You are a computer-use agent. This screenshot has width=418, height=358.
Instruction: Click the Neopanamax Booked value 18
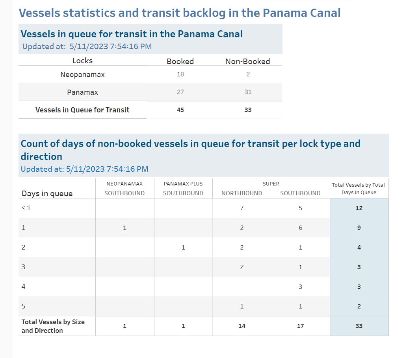point(180,74)
